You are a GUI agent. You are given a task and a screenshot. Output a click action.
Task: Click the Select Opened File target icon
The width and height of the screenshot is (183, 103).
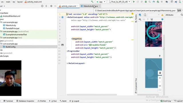(x=42, y=6)
